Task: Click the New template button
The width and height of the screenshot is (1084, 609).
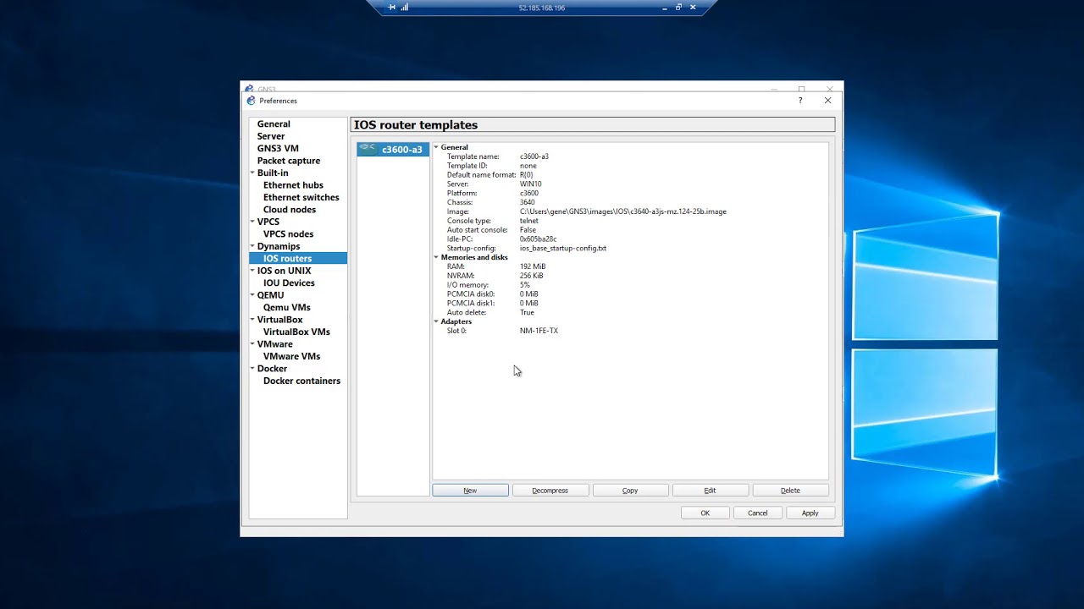Action: [x=470, y=491]
